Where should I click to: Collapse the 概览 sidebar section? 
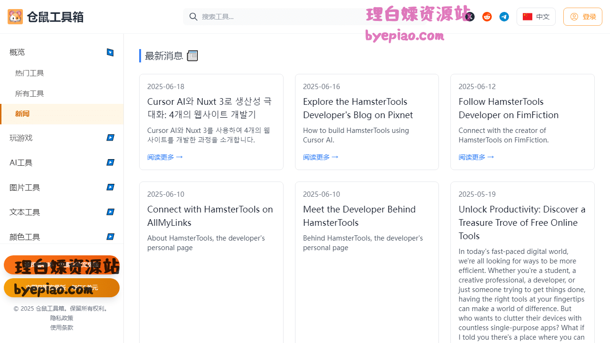[110, 52]
